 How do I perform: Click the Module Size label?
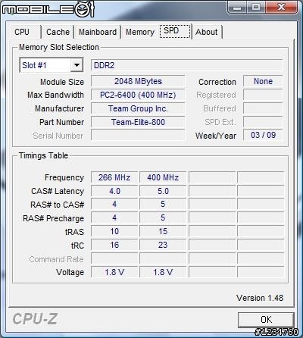(62, 82)
